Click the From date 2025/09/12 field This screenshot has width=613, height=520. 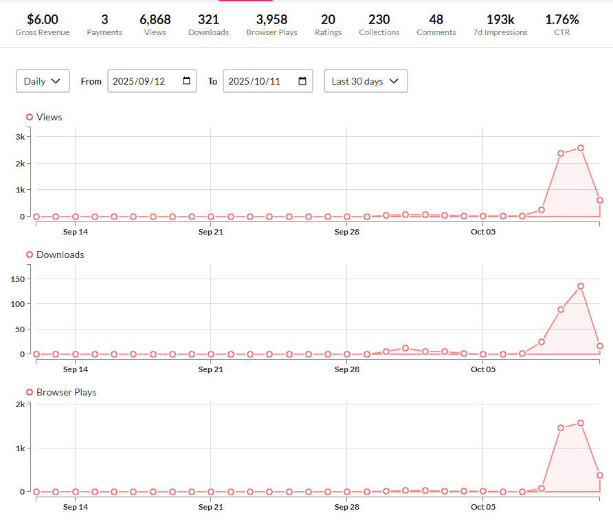coord(143,81)
